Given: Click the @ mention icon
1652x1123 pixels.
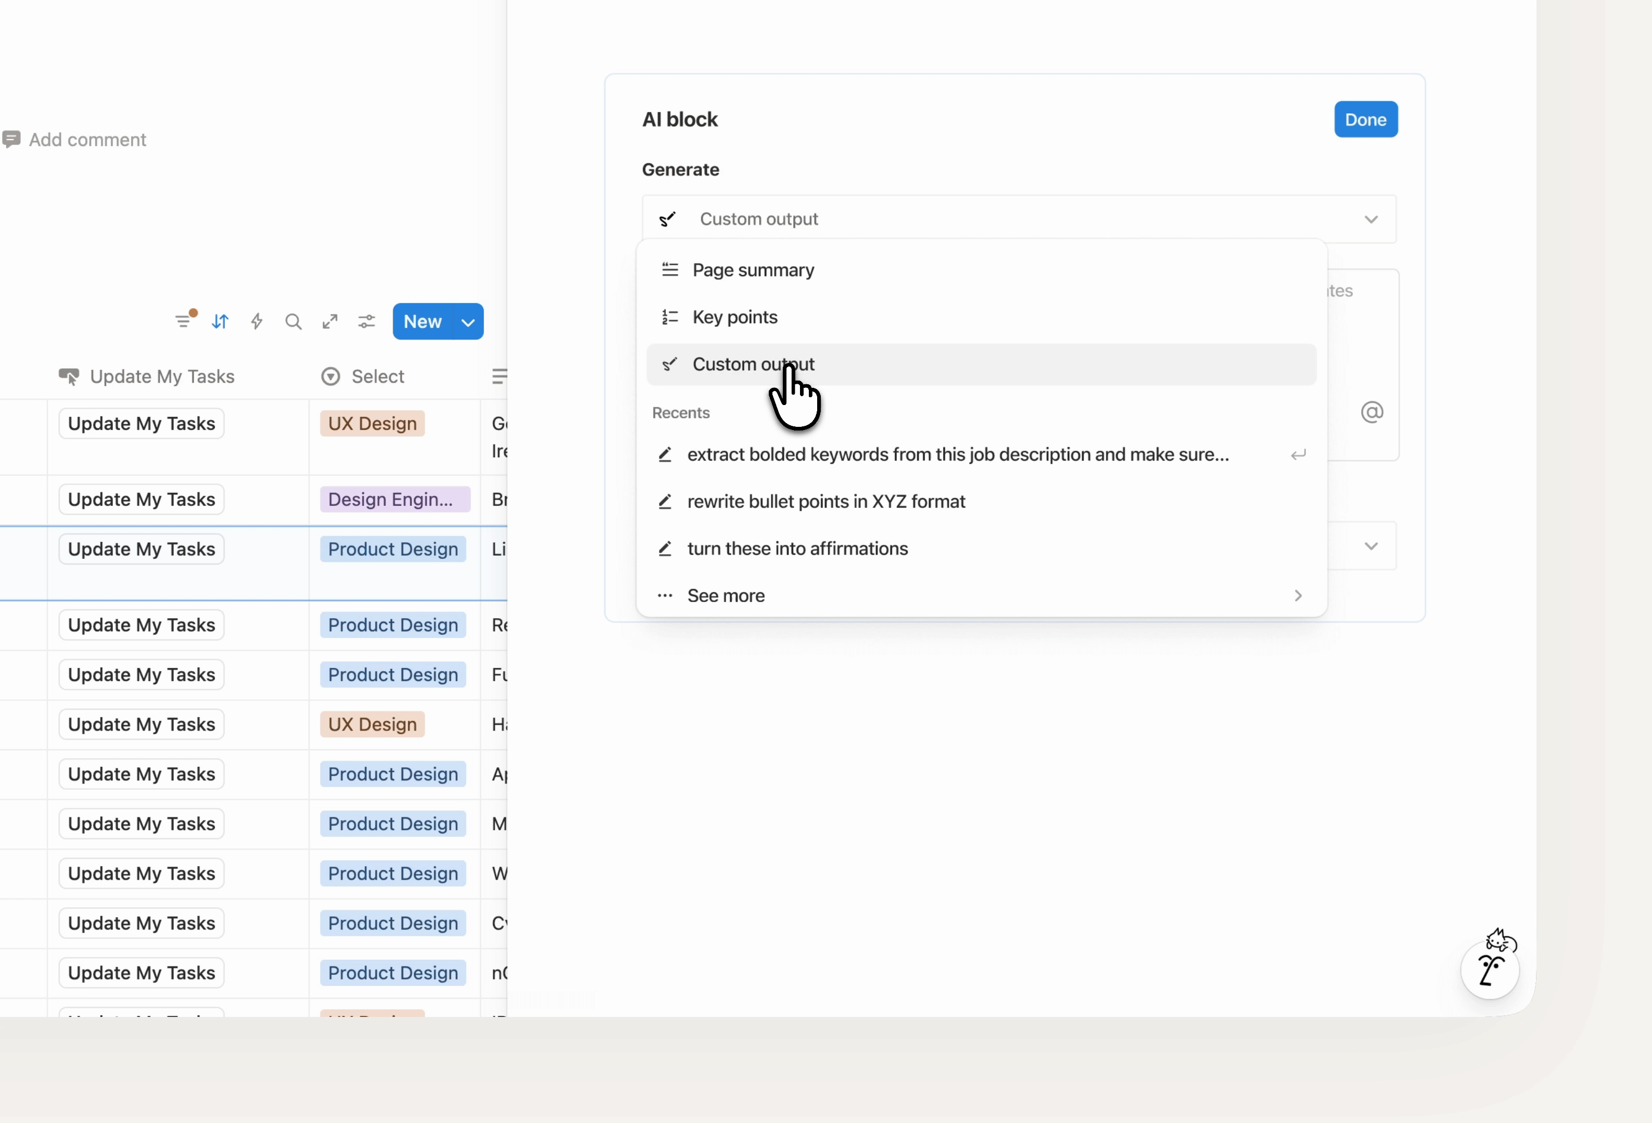Looking at the screenshot, I should click(x=1372, y=412).
